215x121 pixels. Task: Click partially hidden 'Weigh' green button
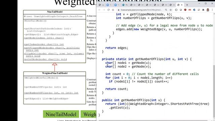pyautogui.click(x=88, y=114)
